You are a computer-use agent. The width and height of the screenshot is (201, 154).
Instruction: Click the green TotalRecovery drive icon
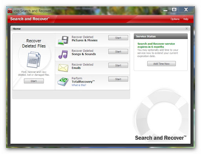pos(63,82)
